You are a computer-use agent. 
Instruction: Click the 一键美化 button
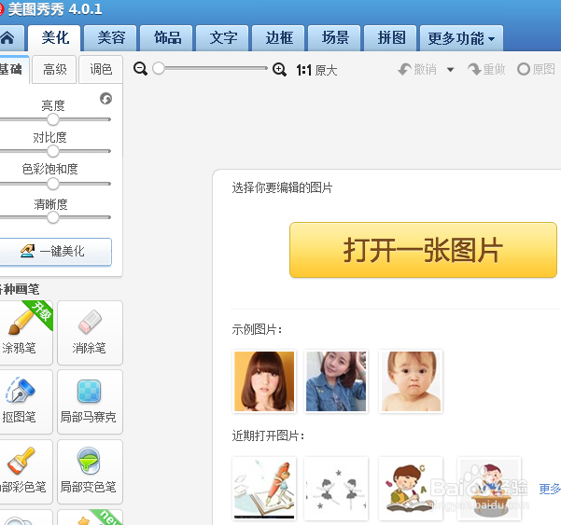click(x=55, y=252)
